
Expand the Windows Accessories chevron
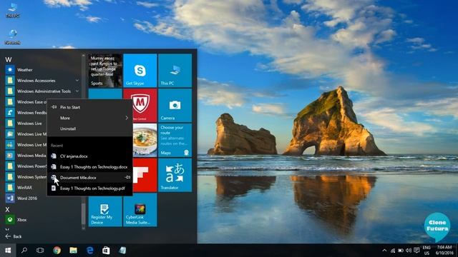[x=77, y=80]
